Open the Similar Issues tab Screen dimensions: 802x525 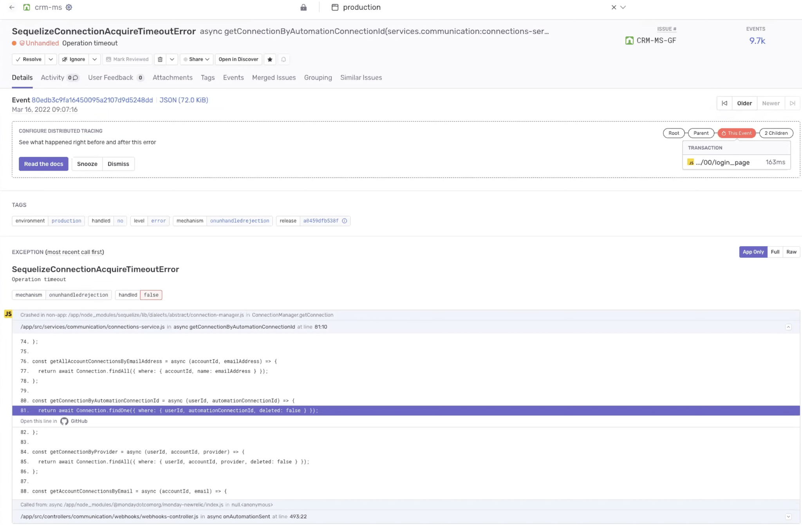(361, 78)
